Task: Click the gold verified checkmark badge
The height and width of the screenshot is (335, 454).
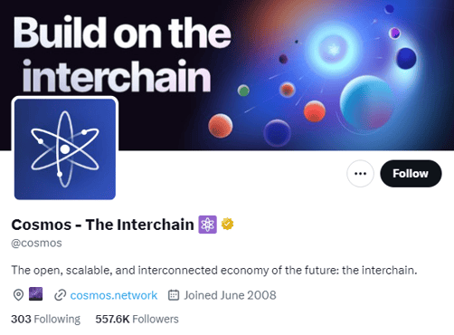Action: click(227, 224)
